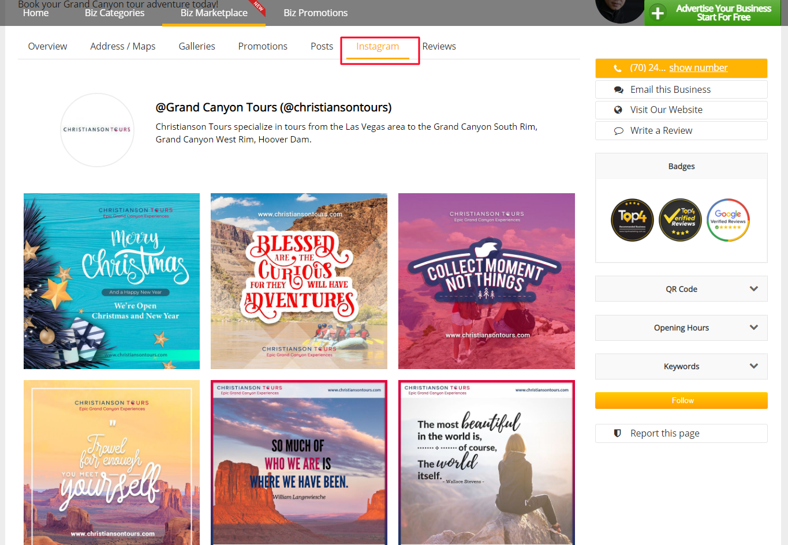Click the user avatar photo in header
The height and width of the screenshot is (545, 788).
[x=619, y=10]
